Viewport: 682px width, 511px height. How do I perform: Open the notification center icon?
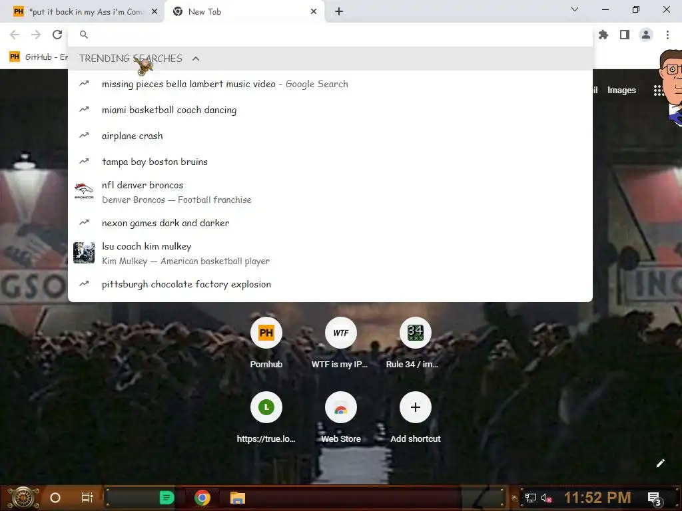point(655,498)
